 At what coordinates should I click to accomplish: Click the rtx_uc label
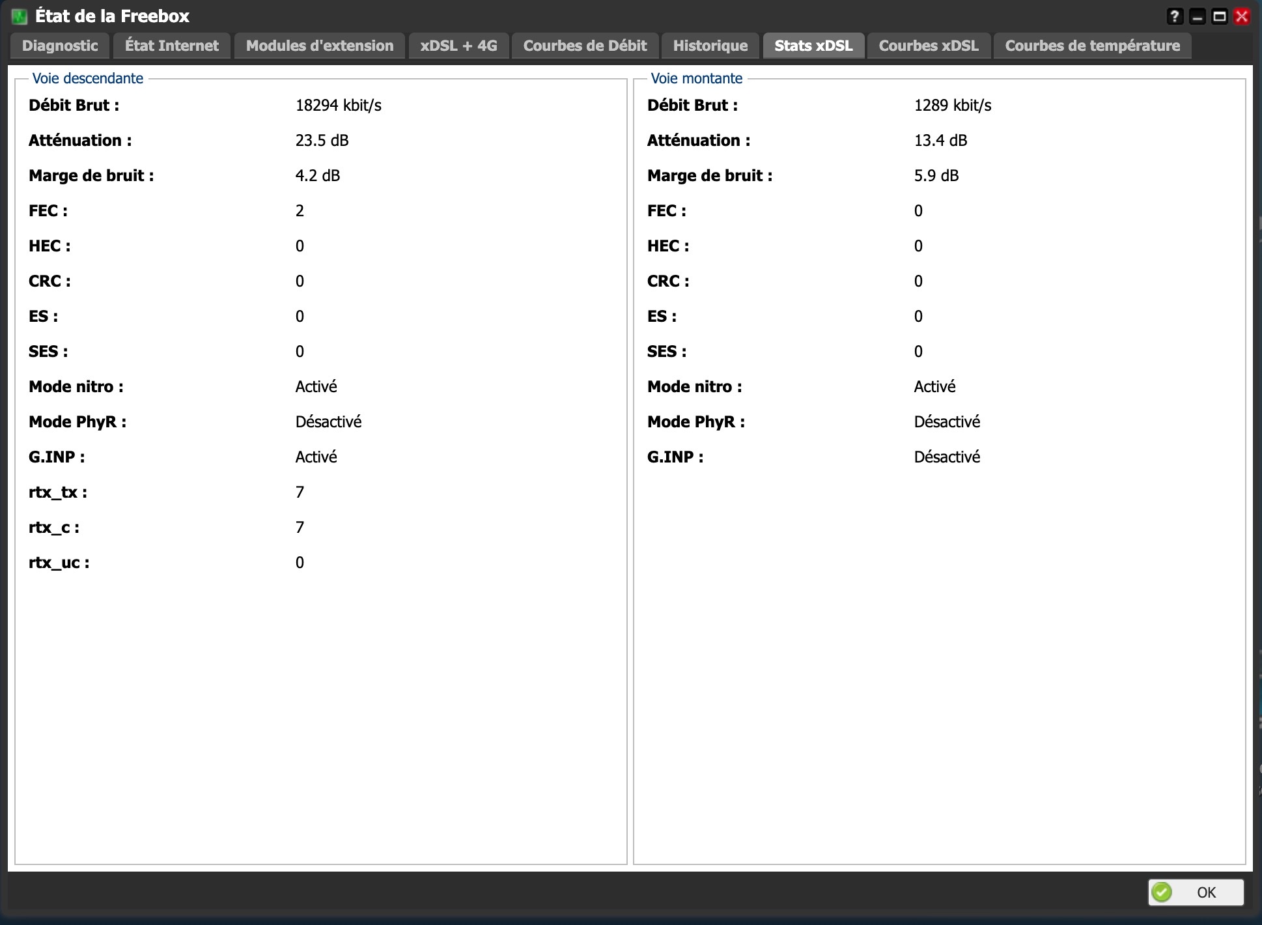[59, 563]
